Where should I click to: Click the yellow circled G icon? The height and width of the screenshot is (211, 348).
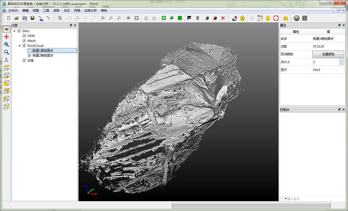coord(268,18)
